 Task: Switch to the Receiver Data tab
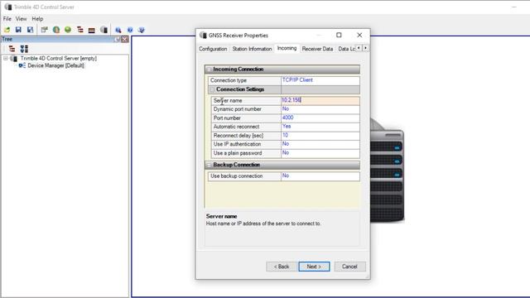pos(317,49)
